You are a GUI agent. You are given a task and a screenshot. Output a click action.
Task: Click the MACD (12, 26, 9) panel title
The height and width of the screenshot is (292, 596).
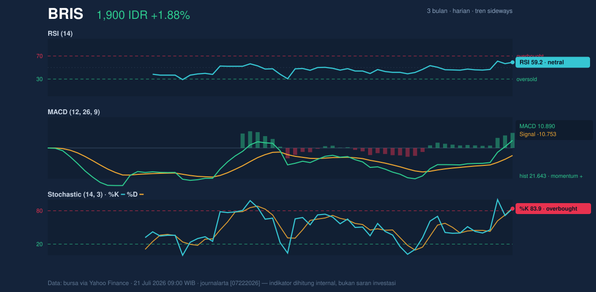[x=74, y=112]
